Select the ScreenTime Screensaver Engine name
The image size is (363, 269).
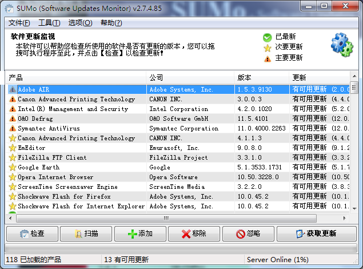67,187
